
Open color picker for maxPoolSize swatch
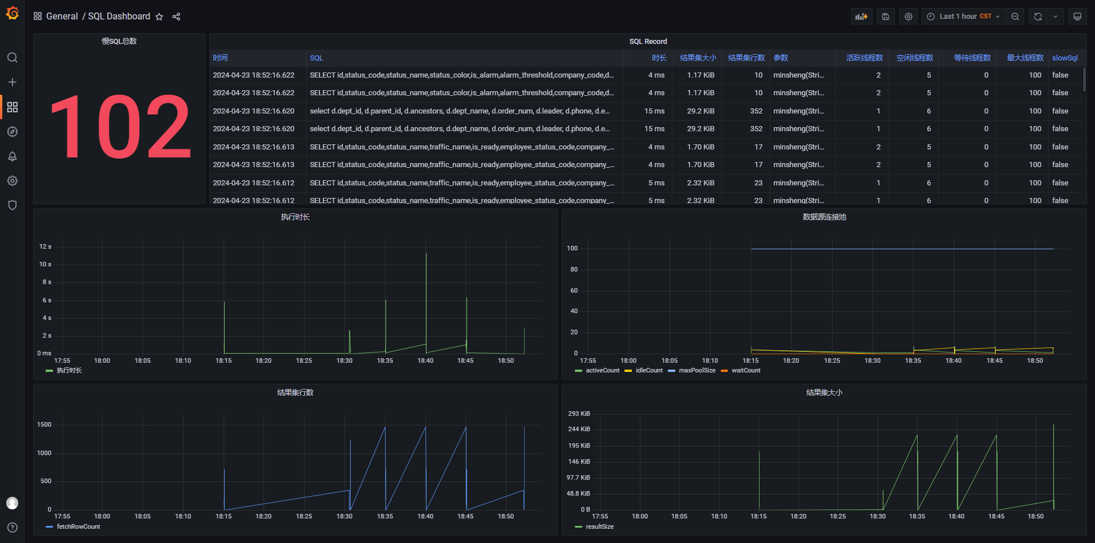pyautogui.click(x=671, y=371)
